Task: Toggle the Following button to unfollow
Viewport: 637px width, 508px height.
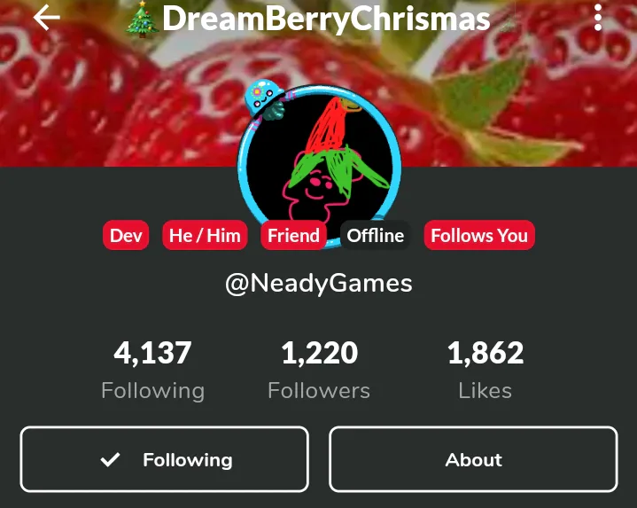Action: 165,459
